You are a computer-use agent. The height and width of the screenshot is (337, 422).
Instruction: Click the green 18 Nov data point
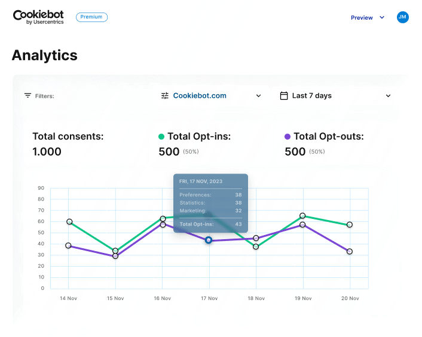point(256,246)
